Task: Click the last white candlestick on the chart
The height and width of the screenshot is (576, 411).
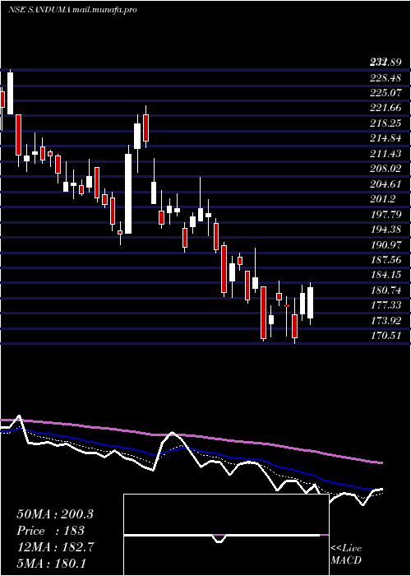Action: click(310, 303)
